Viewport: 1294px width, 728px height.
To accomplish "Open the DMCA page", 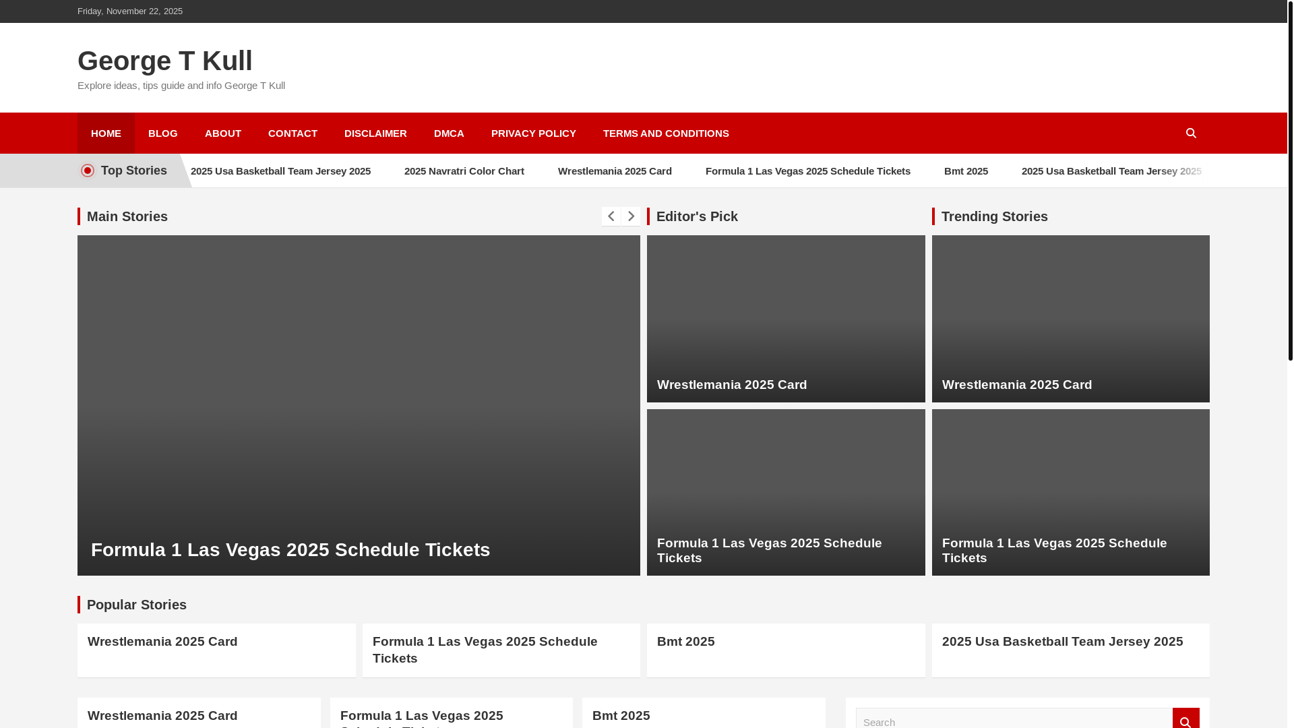I will (x=449, y=133).
